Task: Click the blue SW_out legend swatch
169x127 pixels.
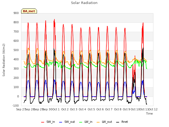Action: [x=61, y=122]
